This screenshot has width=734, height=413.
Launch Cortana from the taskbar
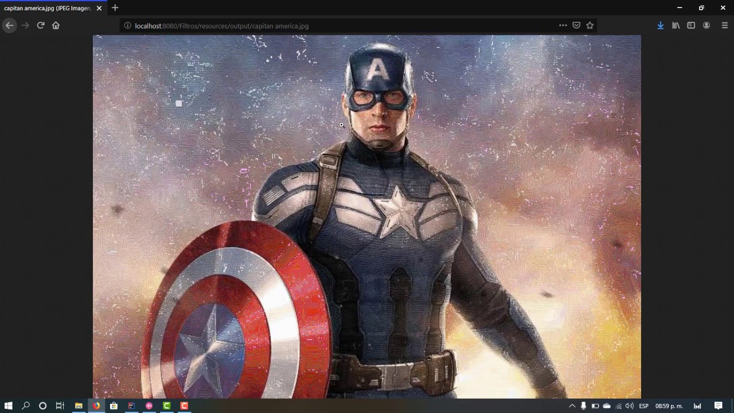pos(42,406)
